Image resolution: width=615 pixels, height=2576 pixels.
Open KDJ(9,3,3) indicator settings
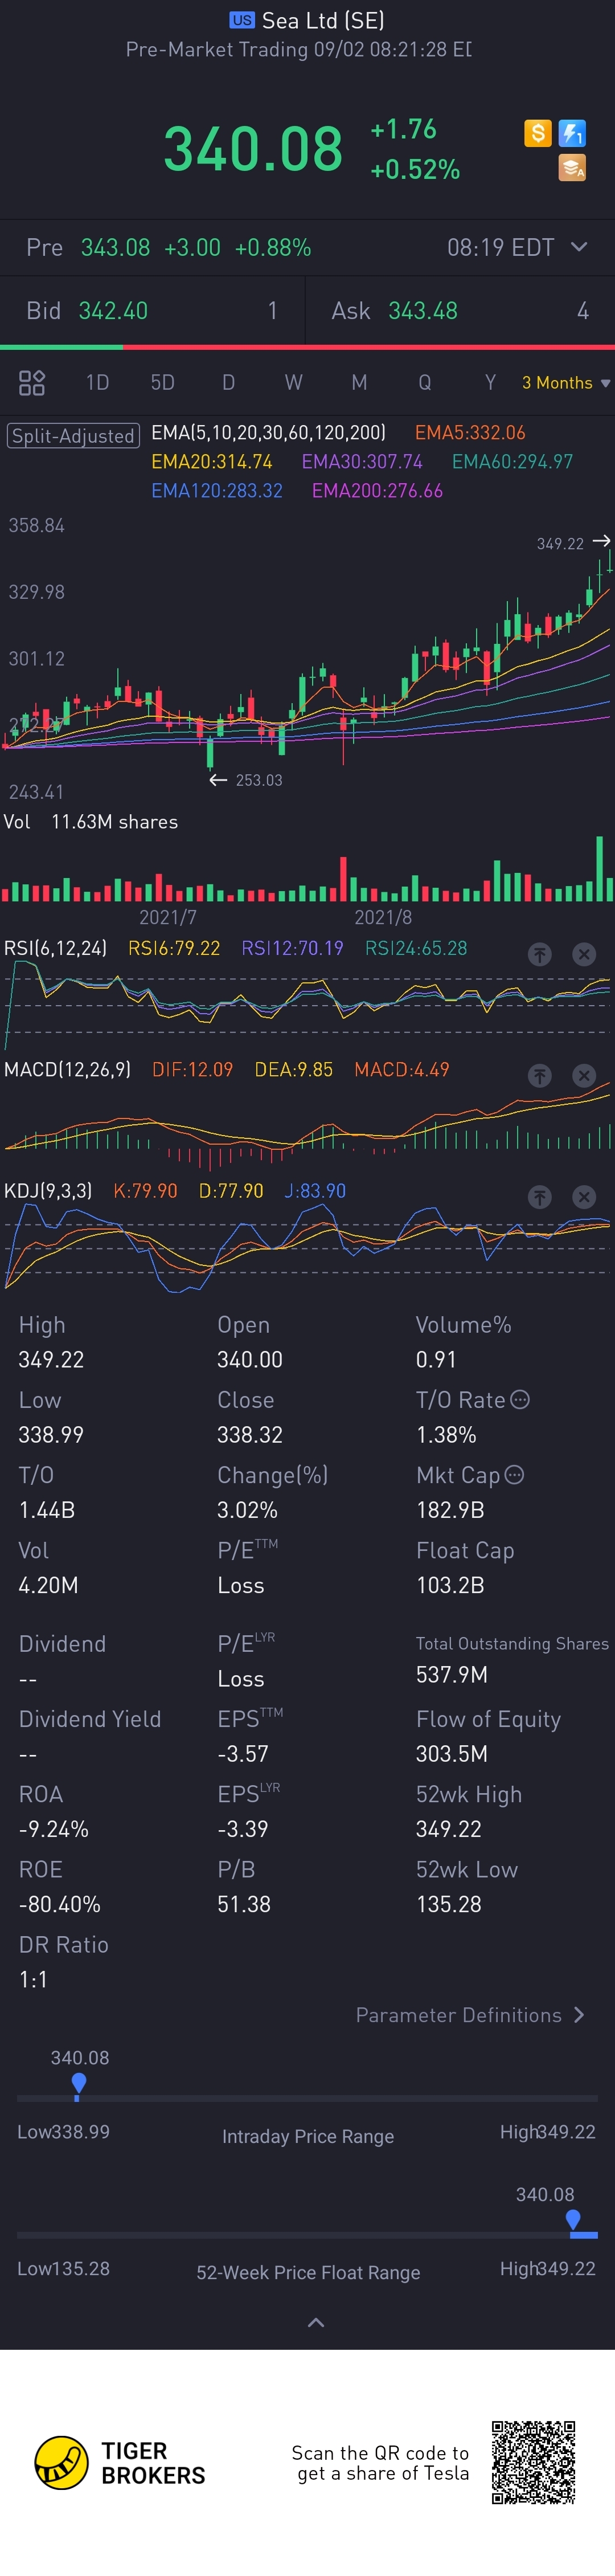click(x=48, y=1191)
